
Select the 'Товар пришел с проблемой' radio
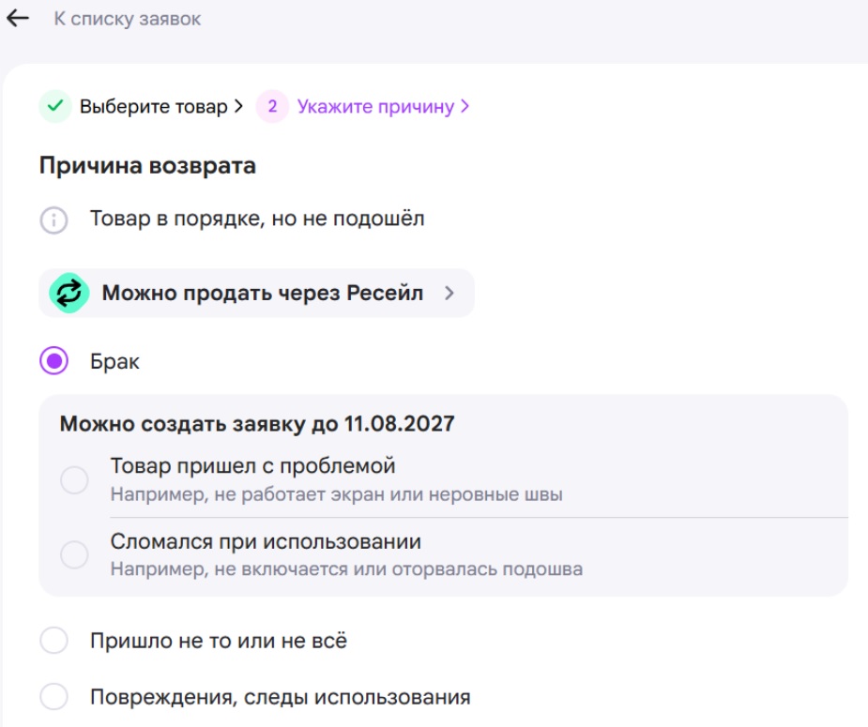click(x=74, y=479)
